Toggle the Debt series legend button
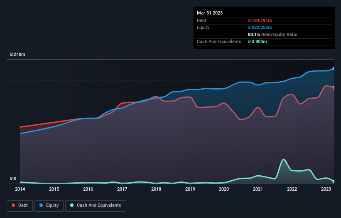This screenshot has width=341, height=218. (20, 206)
